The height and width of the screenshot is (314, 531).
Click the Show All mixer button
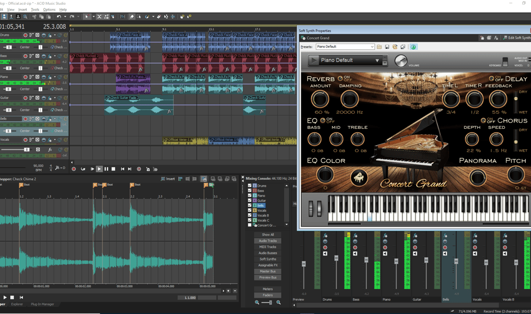pos(268,234)
